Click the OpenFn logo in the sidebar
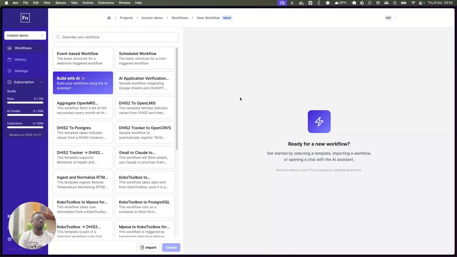Screen dimensions: 457x257 click(25, 18)
